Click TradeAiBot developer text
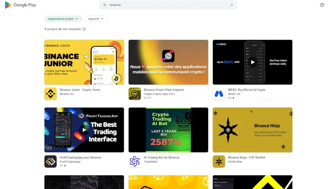The width and height of the screenshot is (336, 189). point(151,161)
